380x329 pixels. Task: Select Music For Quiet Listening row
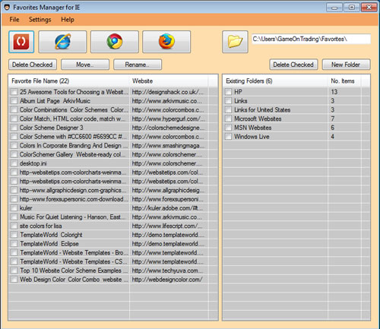coord(113,217)
